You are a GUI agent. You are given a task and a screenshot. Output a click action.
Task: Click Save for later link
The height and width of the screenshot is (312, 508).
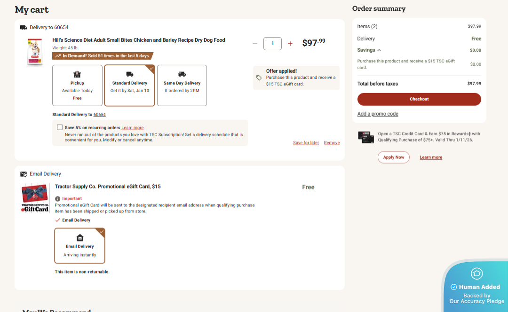306,143
